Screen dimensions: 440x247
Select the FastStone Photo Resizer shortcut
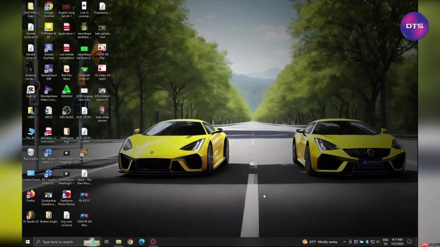[x=66, y=198]
